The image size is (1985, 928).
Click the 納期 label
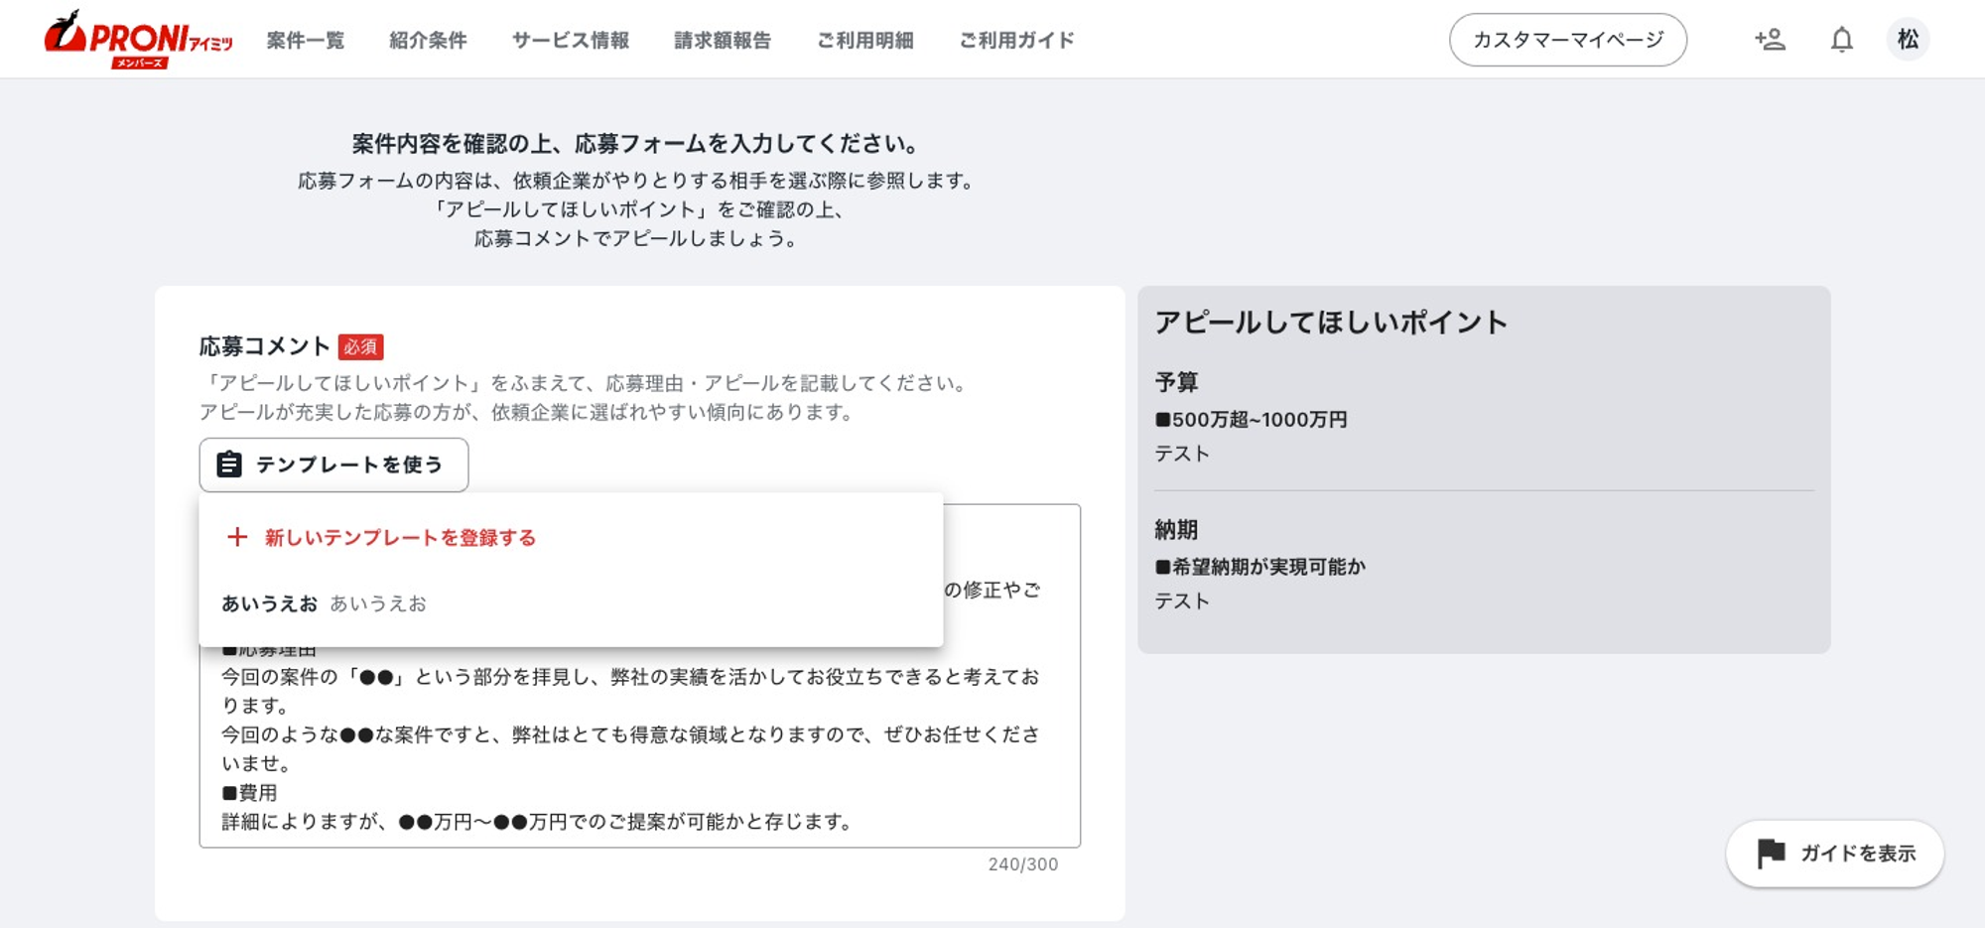tap(1176, 530)
